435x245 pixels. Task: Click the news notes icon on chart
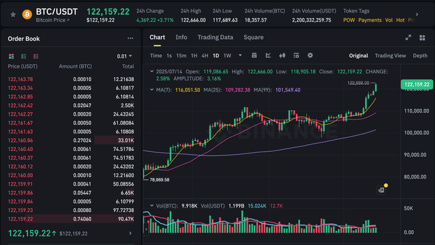point(382,190)
